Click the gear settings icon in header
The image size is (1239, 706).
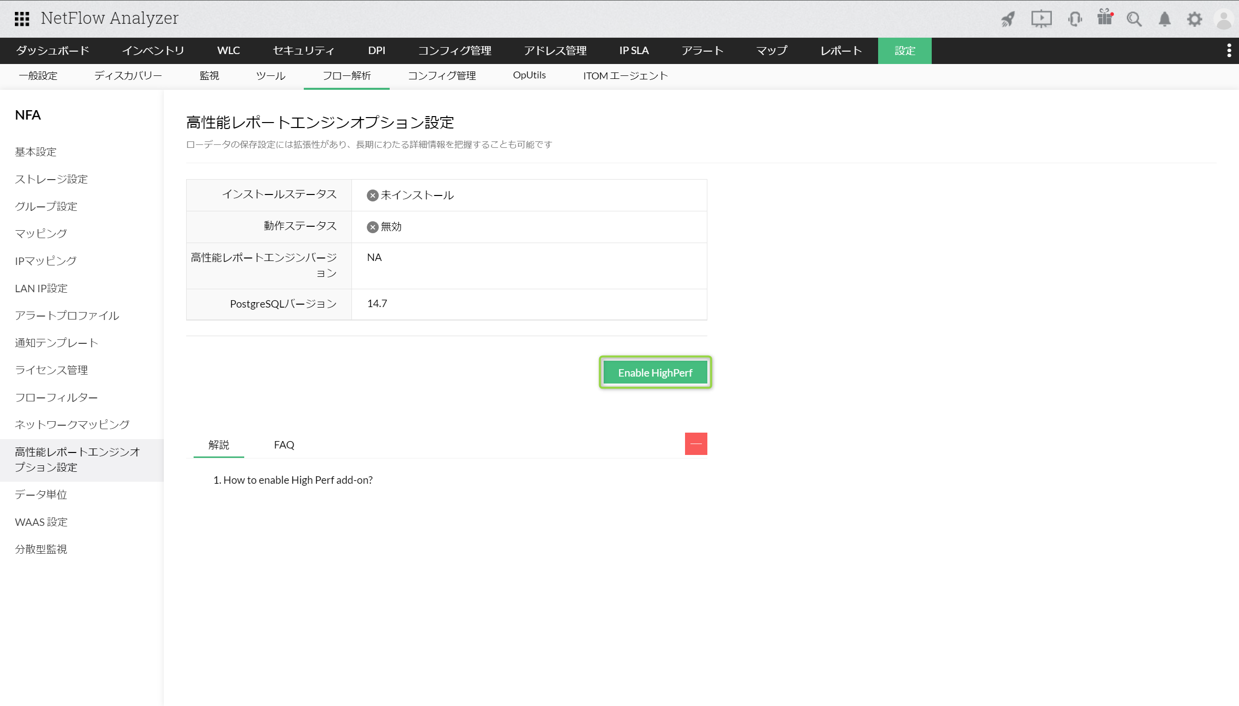coord(1194,19)
